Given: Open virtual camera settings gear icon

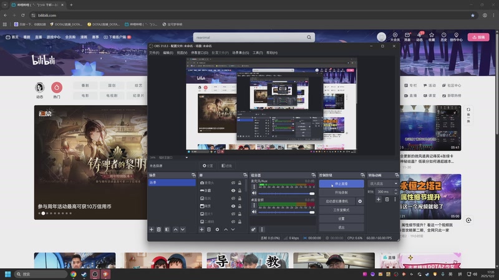Looking at the screenshot, I should 360,202.
